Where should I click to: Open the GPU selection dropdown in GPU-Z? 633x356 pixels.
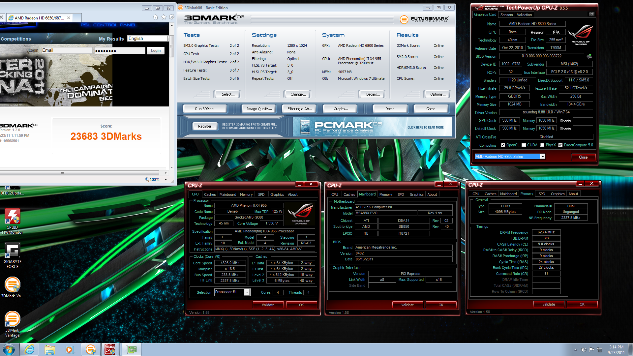click(x=542, y=157)
